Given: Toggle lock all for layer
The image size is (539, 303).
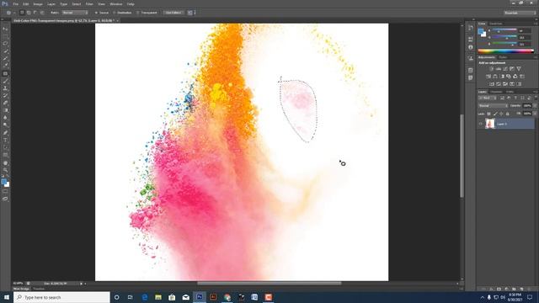Looking at the screenshot, I should [507, 114].
